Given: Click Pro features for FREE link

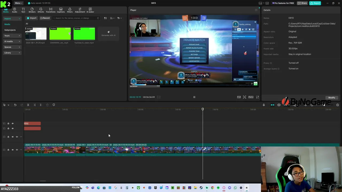Looking at the screenshot, I should tap(283, 3).
